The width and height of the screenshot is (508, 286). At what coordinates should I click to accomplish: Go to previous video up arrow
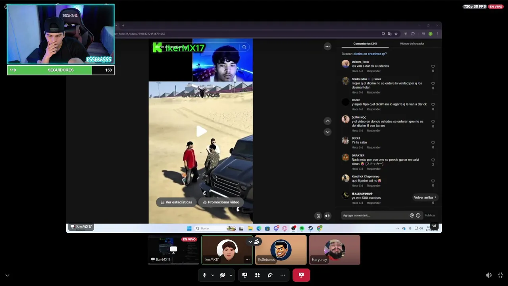tap(327, 121)
